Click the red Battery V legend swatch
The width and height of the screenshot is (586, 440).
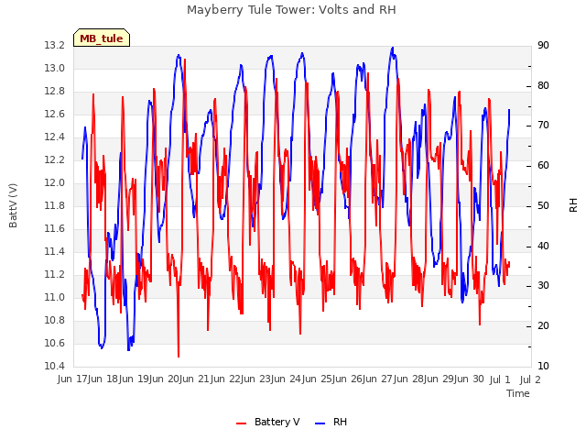point(242,423)
